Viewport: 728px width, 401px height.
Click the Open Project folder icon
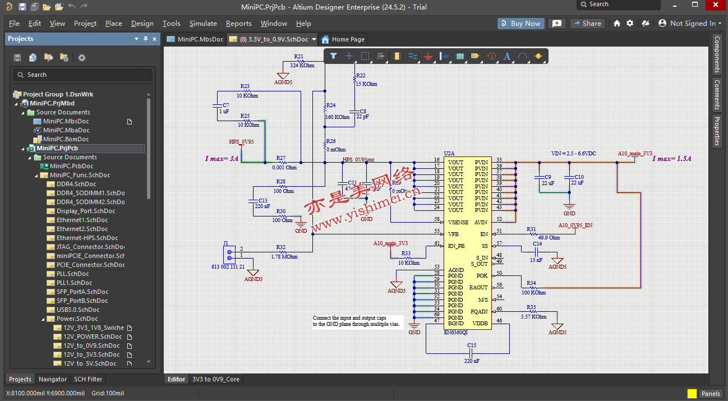tap(59, 7)
